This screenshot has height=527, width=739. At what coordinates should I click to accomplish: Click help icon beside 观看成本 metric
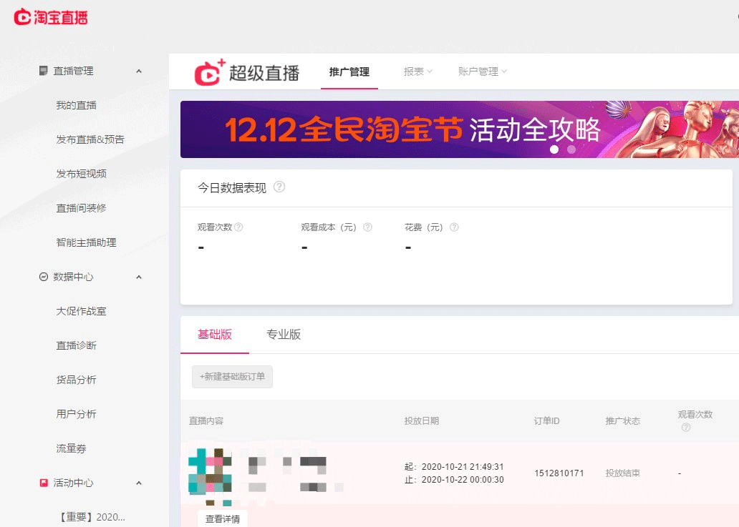[x=367, y=227]
